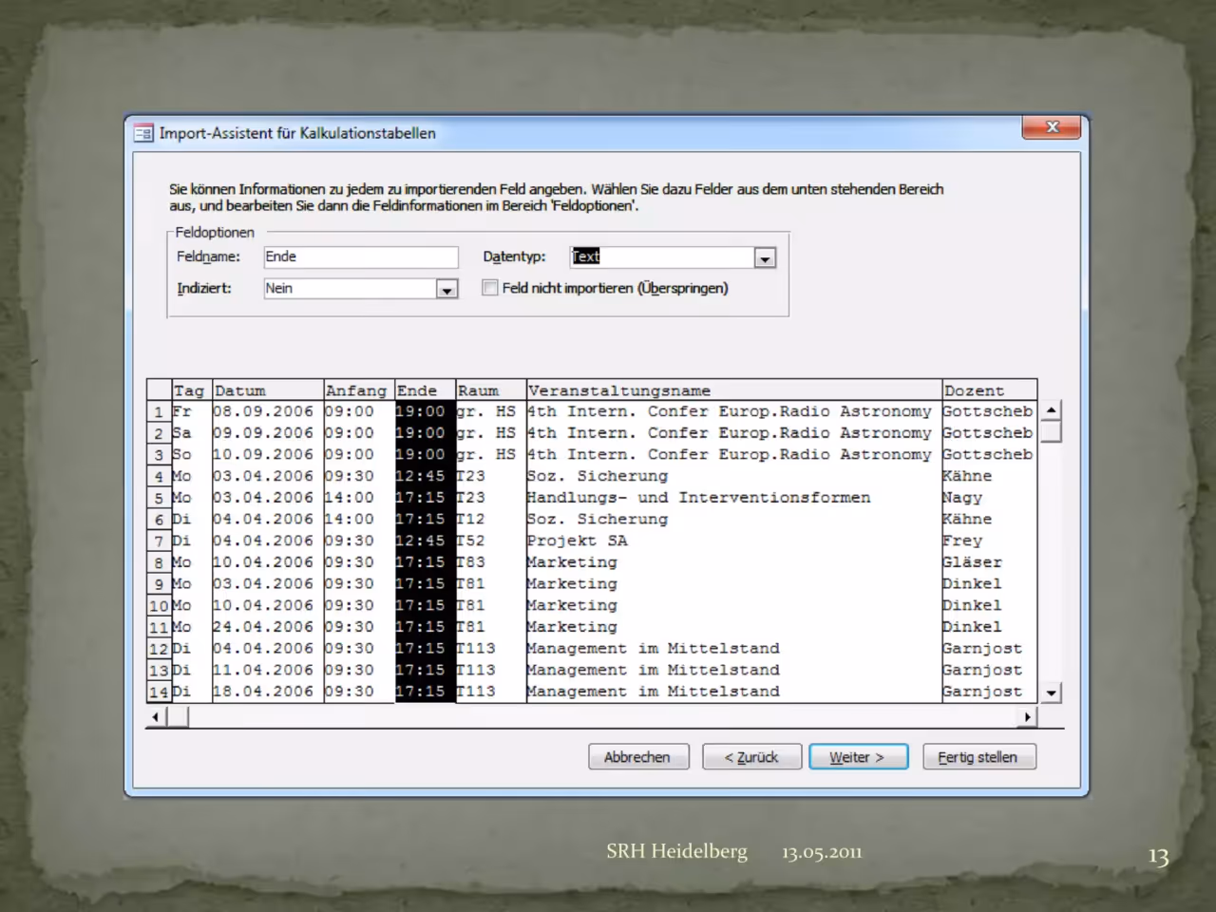Click the vertical scrollbar thumb
Viewport: 1216px width, 912px height.
point(1051,432)
